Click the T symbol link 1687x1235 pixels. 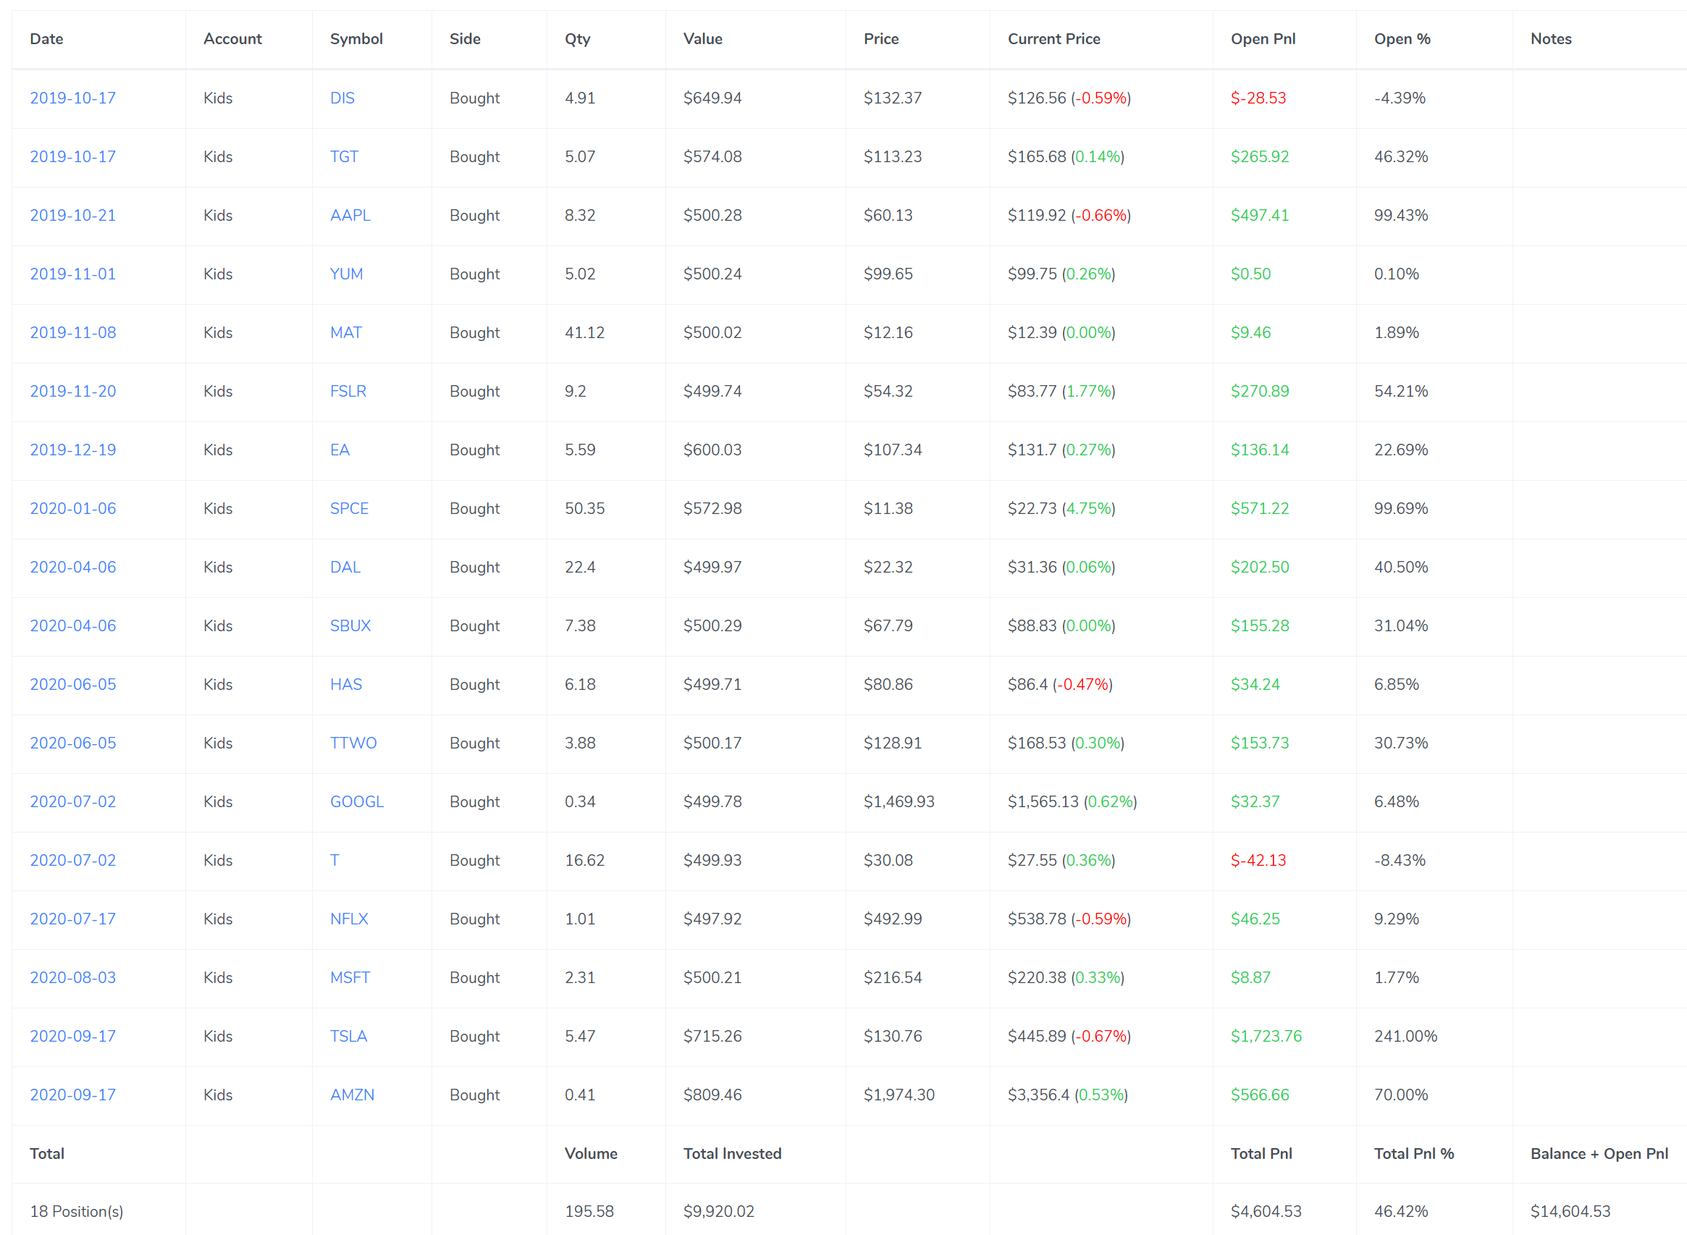pyautogui.click(x=335, y=860)
